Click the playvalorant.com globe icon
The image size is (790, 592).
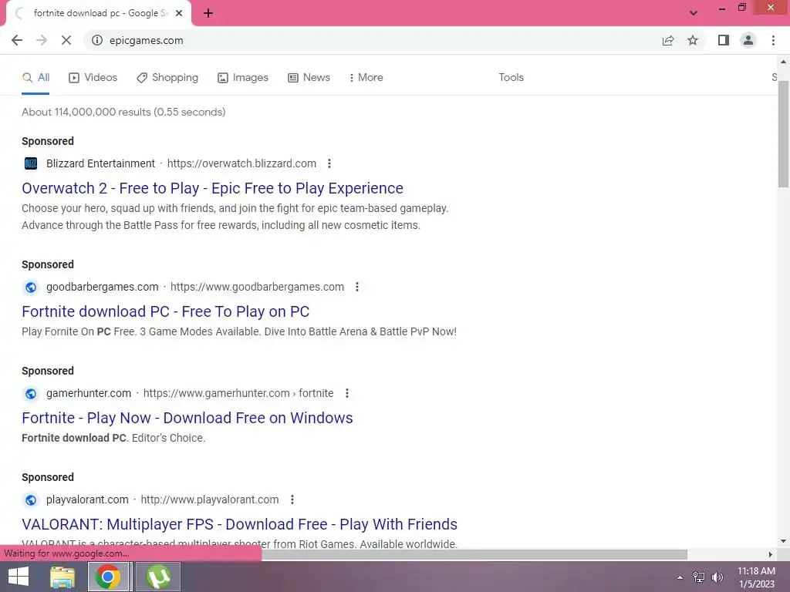click(x=31, y=499)
